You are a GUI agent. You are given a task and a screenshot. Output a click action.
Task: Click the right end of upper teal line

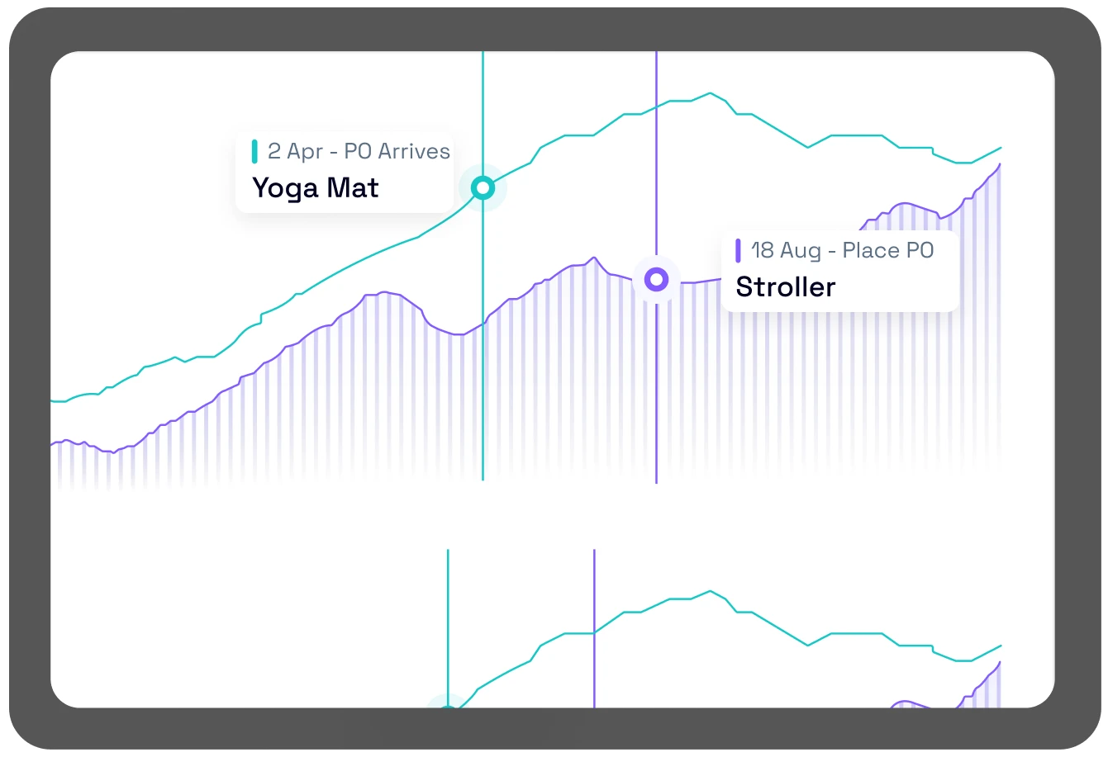(1001, 149)
